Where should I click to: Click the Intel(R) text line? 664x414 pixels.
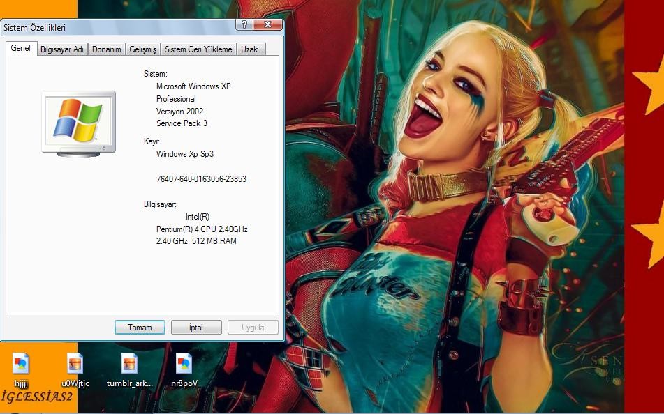(198, 217)
